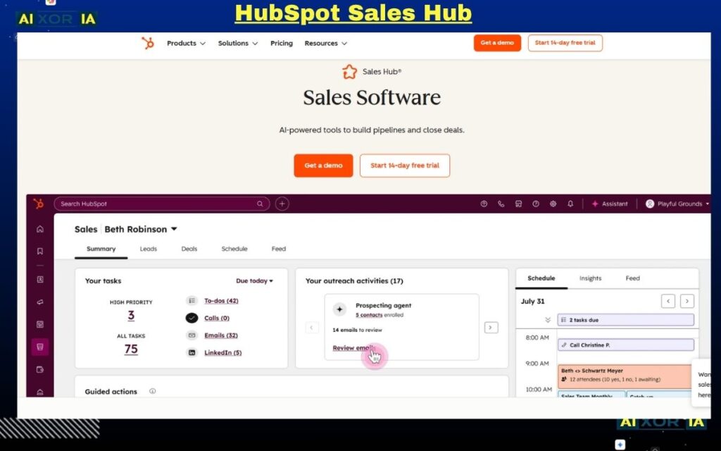
Task: Open the notifications bell icon
Action: [x=570, y=204]
